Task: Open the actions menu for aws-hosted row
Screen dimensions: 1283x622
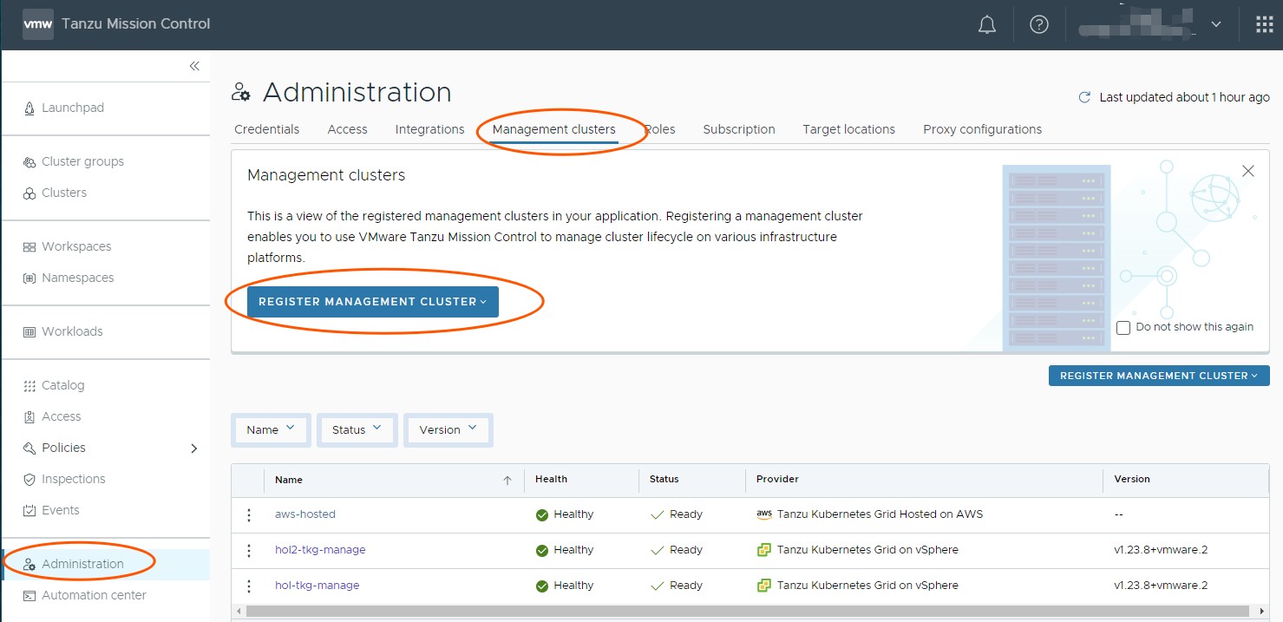Action: [249, 514]
